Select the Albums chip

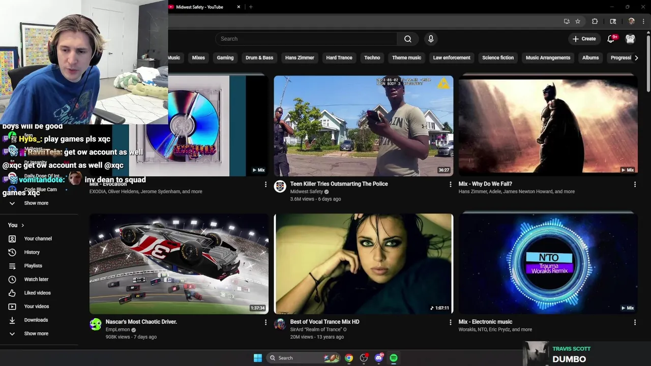point(590,57)
